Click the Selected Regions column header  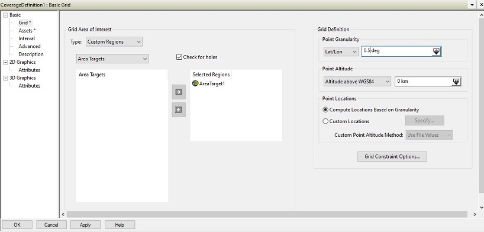click(x=211, y=75)
